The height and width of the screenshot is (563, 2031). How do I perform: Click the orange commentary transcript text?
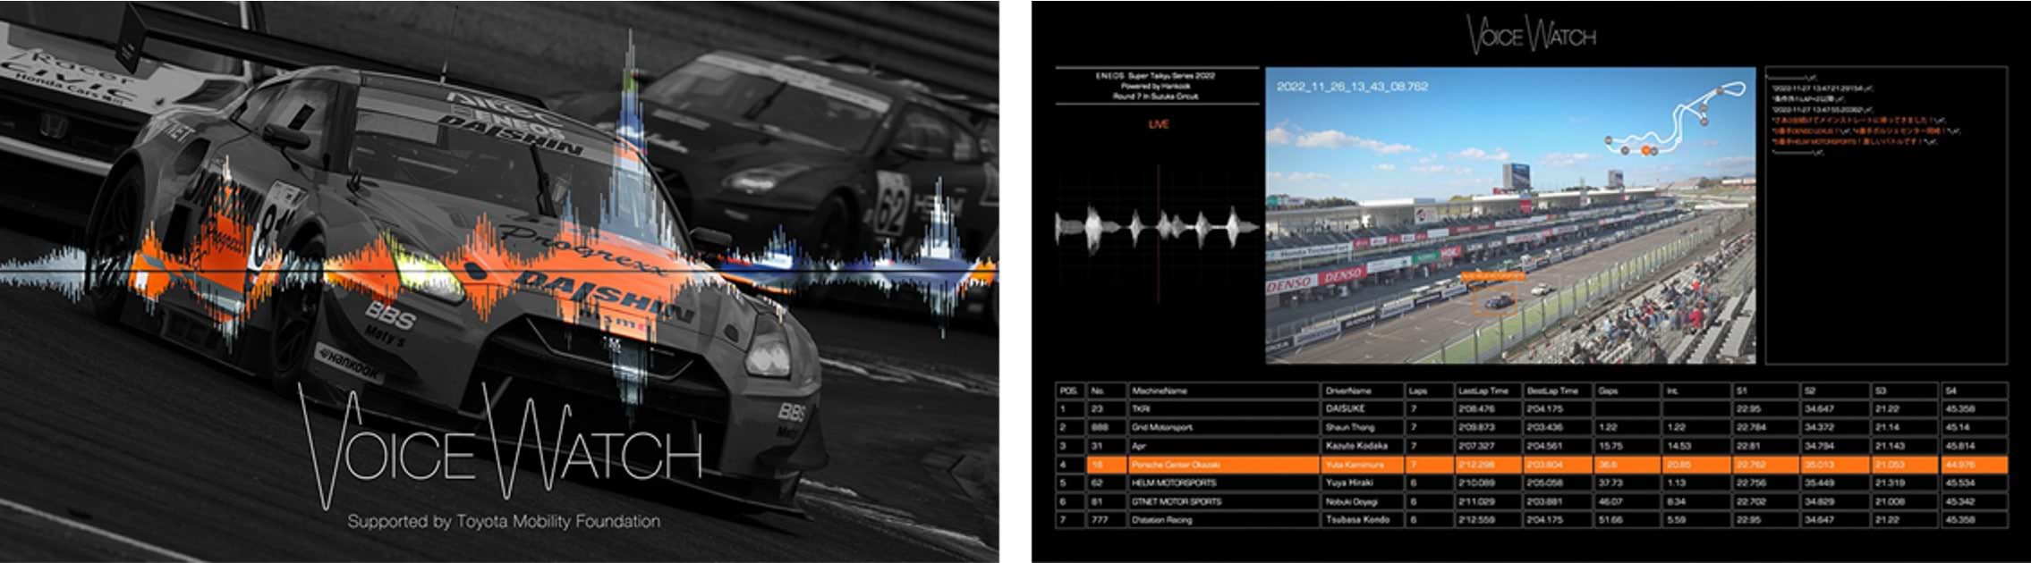pyautogui.click(x=1863, y=130)
